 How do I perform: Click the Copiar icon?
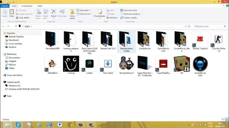coord(5,13)
